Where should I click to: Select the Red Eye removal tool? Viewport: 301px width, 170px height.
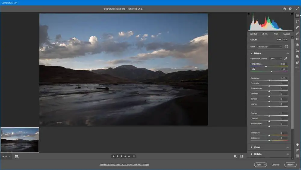coord(297,51)
